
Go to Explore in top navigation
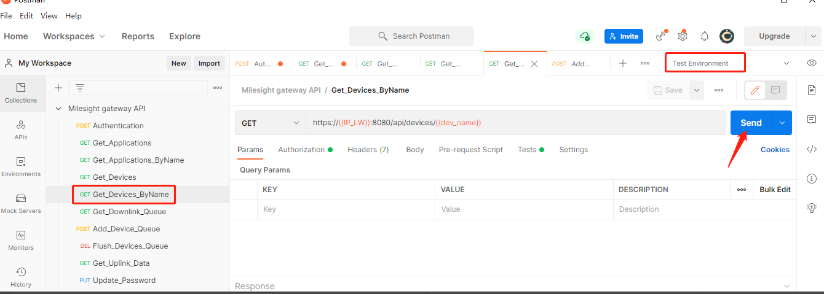tap(184, 36)
